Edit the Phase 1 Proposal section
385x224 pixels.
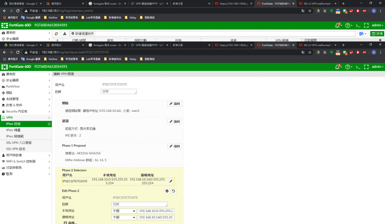pos(174,146)
